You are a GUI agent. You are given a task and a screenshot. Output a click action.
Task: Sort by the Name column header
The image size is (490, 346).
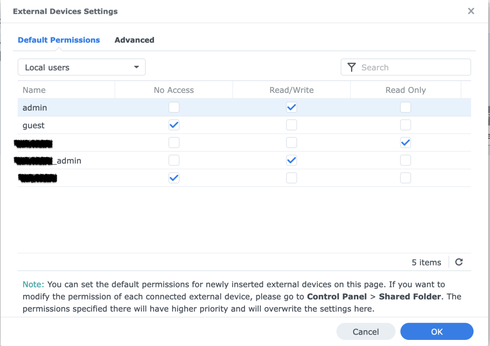click(x=34, y=90)
